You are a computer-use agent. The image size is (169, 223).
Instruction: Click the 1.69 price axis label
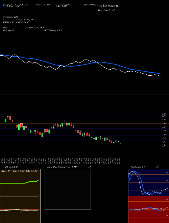(164, 131)
